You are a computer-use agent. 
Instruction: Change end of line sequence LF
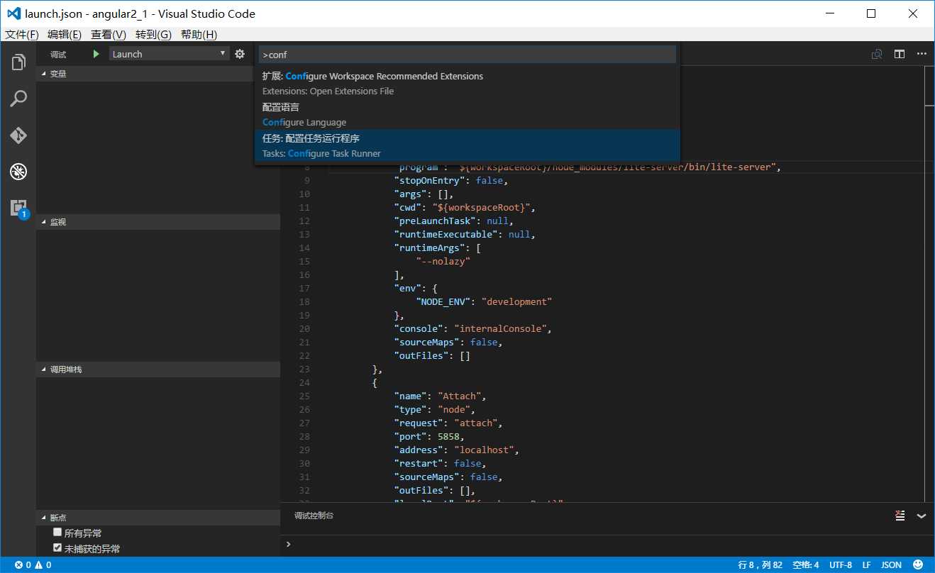click(866, 565)
